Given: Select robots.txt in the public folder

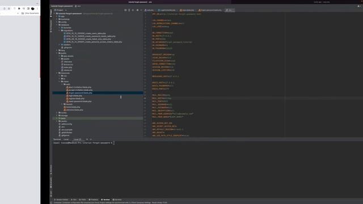Looking at the screenshot, I should click(x=67, y=70).
